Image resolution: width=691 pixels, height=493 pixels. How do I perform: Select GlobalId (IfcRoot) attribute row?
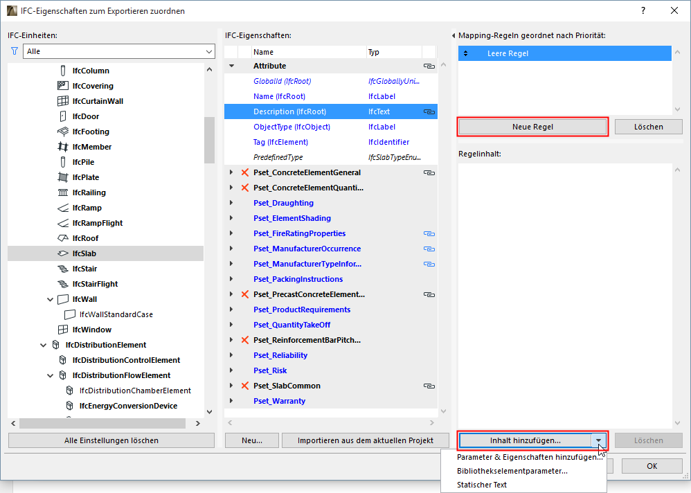click(x=330, y=81)
